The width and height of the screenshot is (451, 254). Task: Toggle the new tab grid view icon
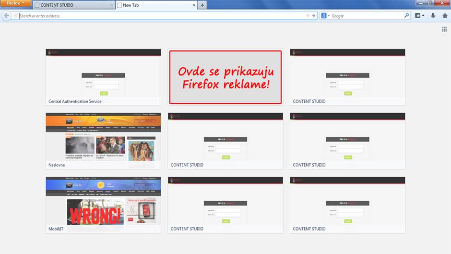444,29
